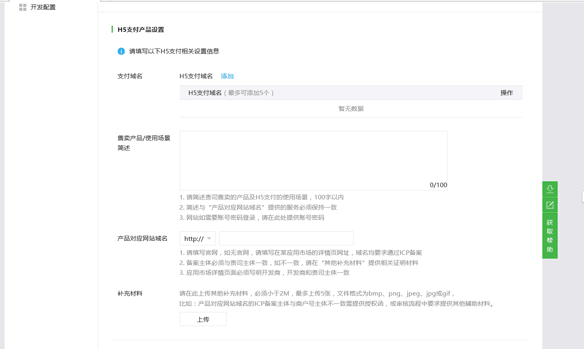584x349 pixels.
Task: Click the vertical scrollbar on the right
Action: coord(582,197)
